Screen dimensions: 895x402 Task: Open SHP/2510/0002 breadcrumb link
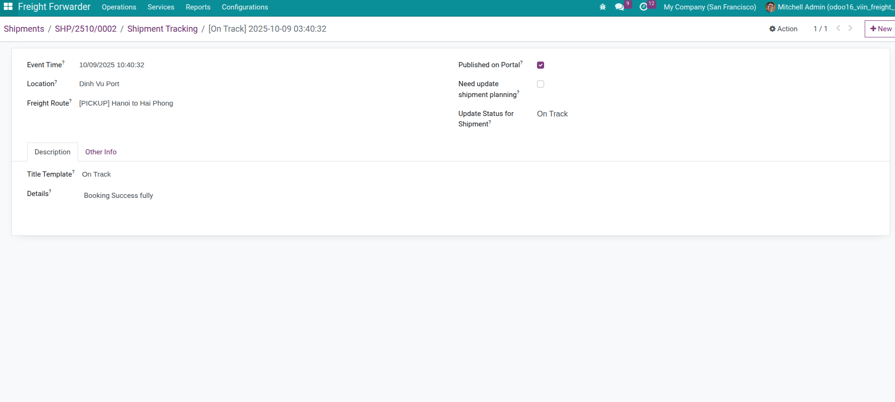(86, 29)
